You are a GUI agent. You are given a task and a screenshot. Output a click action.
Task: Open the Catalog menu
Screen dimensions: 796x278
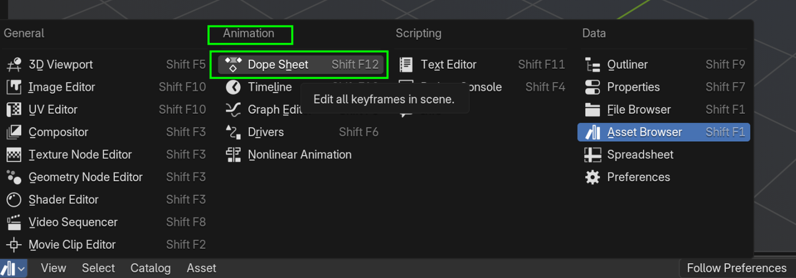(x=150, y=269)
